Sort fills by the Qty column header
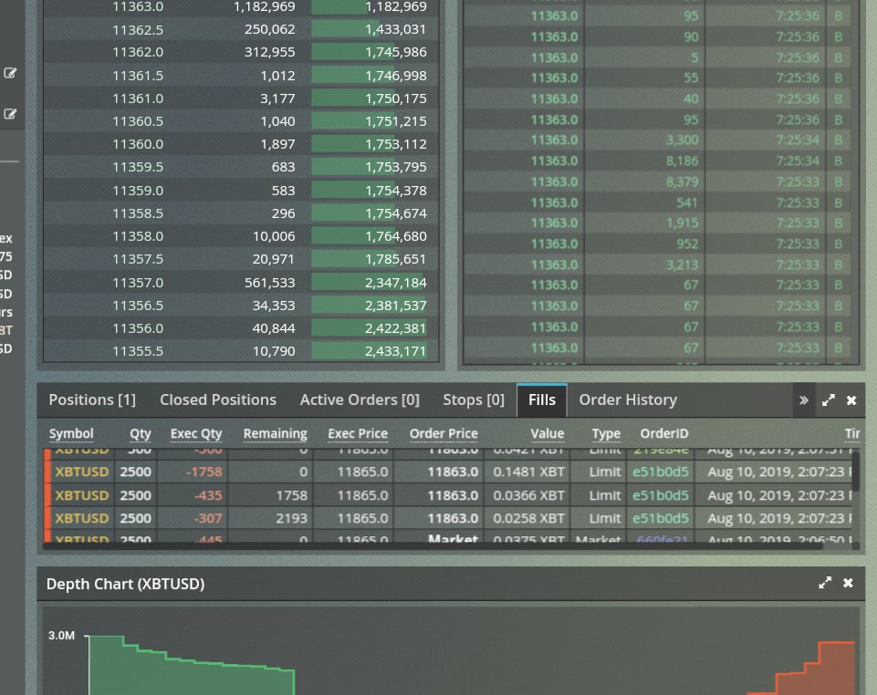 [x=141, y=433]
